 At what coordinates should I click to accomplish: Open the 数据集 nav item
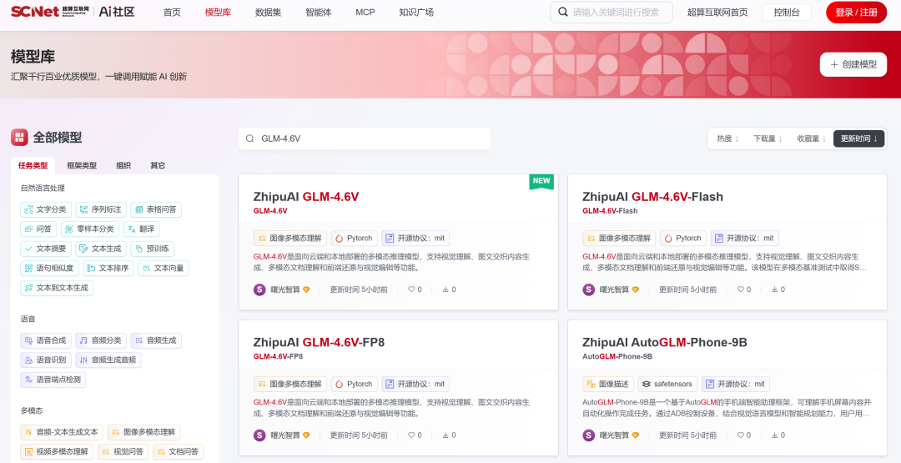269,12
